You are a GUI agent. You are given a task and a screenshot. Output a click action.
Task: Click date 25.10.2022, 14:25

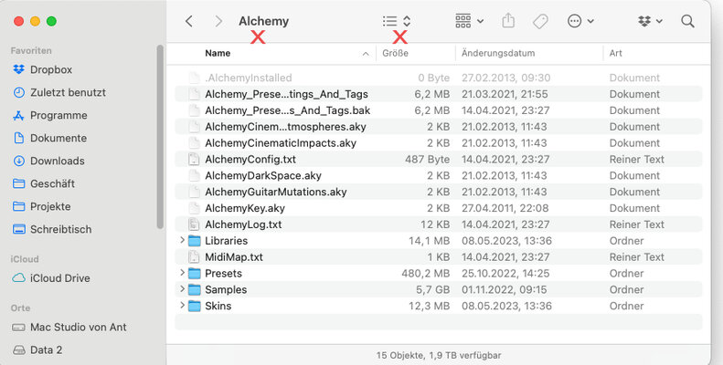click(505, 274)
